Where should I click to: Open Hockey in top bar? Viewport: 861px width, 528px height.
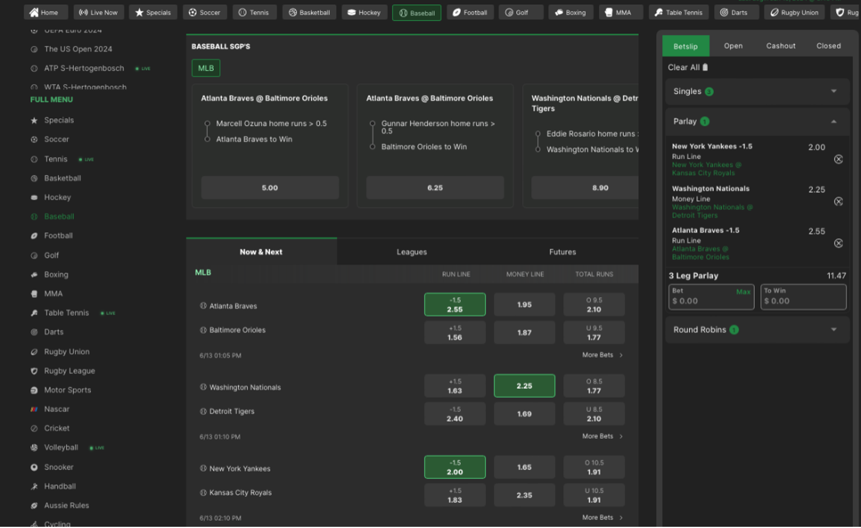point(364,13)
